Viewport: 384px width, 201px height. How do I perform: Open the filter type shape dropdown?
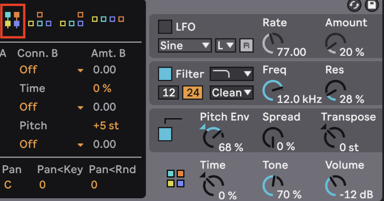232,74
